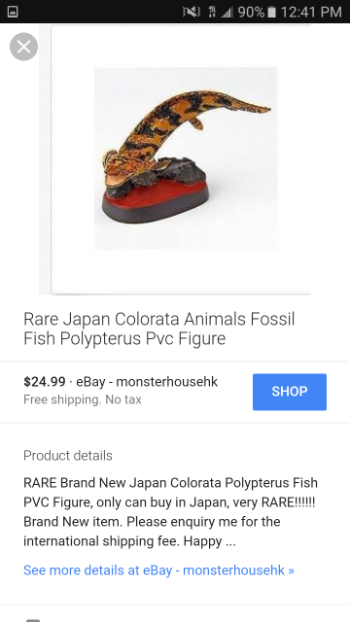Viewport: 350px width, 622px height.
Task: Select the previous card edge left of image
Action: pyautogui.click(x=45, y=159)
